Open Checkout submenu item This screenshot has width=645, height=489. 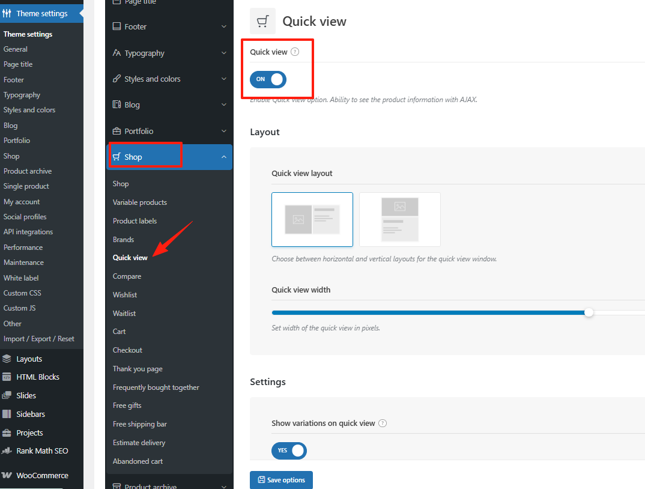click(127, 350)
